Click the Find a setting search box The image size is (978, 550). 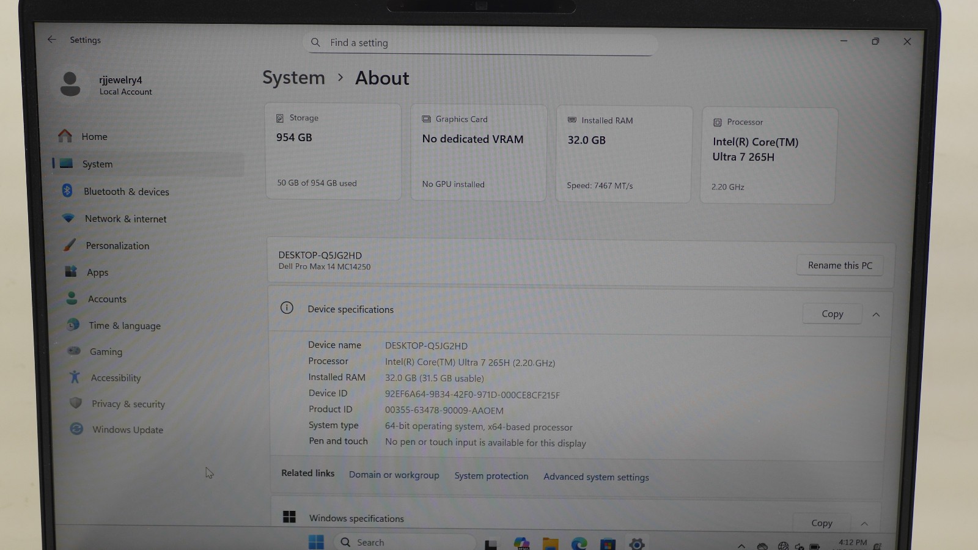point(480,43)
